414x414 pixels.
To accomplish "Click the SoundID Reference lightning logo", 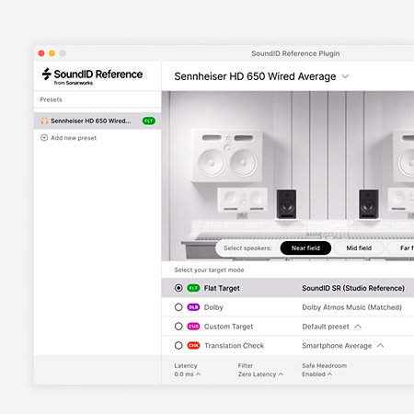I will point(47,74).
